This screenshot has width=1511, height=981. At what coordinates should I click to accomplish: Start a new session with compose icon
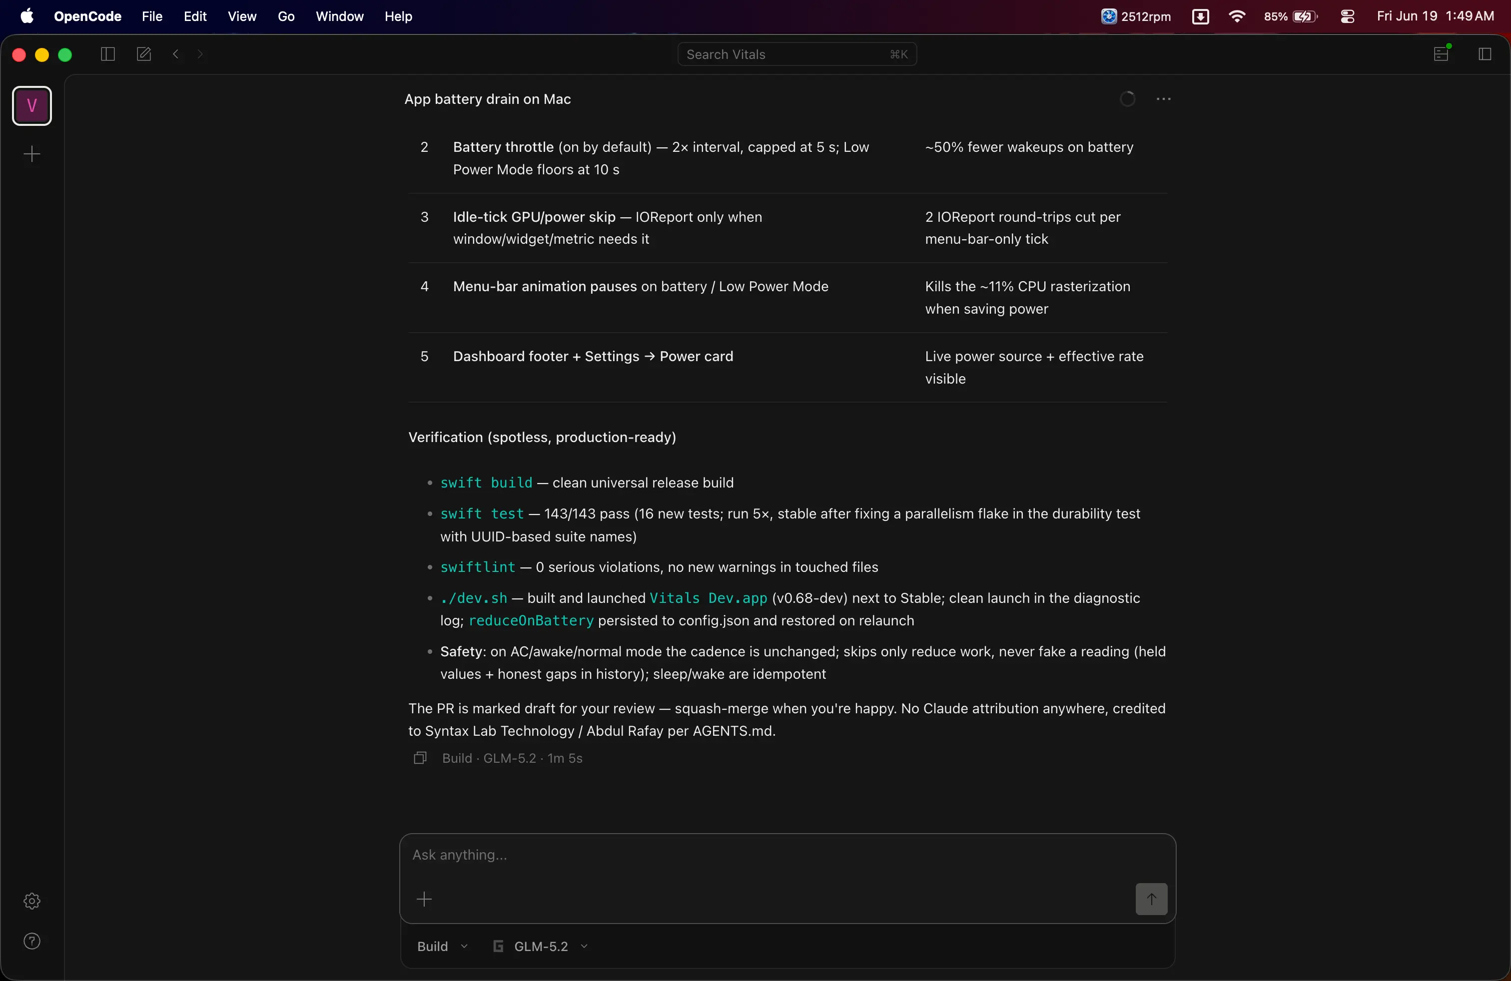[x=144, y=54]
